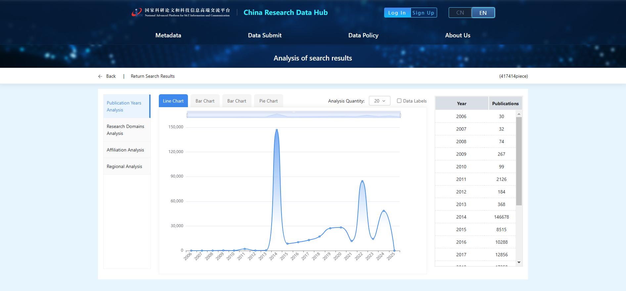The height and width of the screenshot is (291, 626).
Task: Open the Data Policy menu item
Action: pos(363,35)
